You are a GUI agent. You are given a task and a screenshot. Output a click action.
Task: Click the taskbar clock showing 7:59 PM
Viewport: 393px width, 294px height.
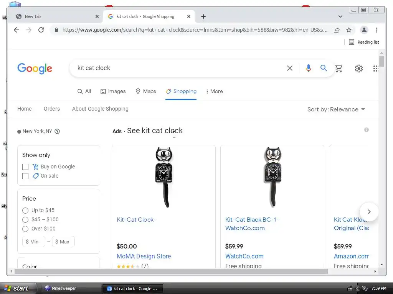coord(379,289)
